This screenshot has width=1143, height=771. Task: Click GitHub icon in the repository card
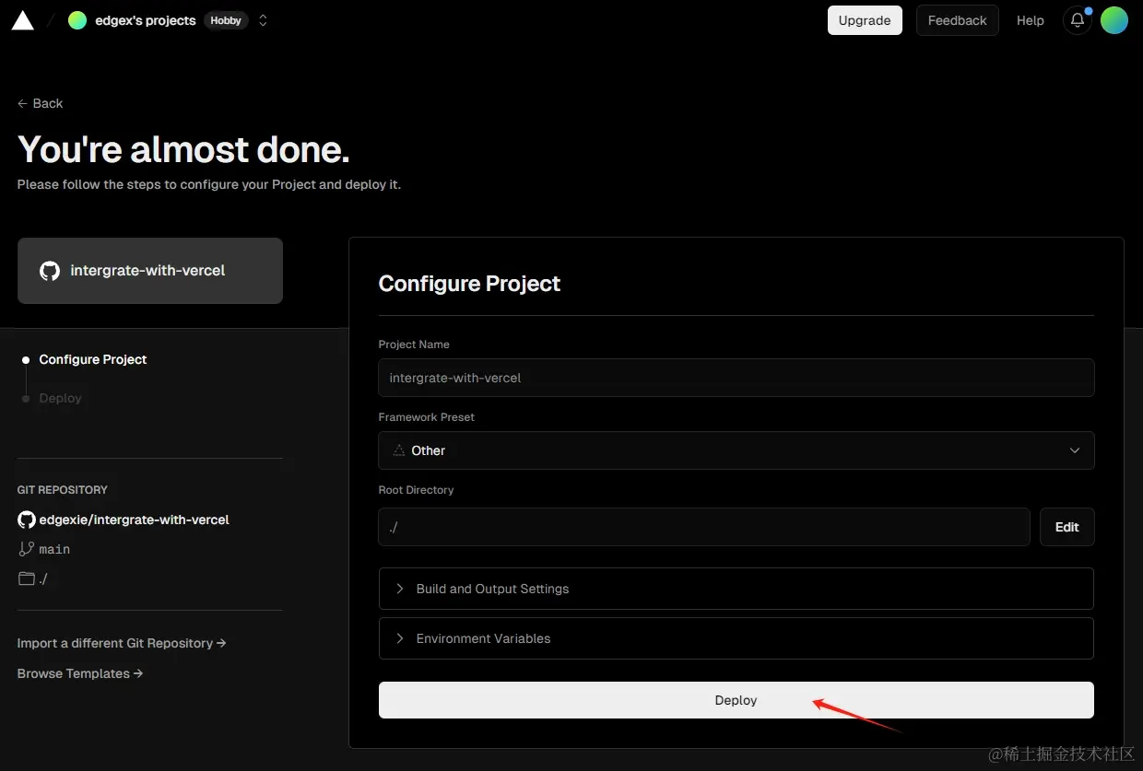[x=50, y=271]
